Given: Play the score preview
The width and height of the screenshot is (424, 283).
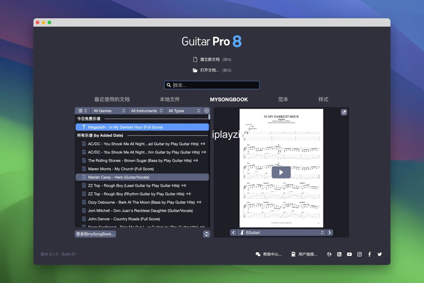Looking at the screenshot, I should pyautogui.click(x=281, y=172).
